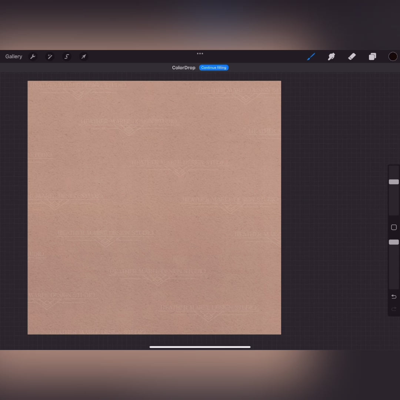Tap the white home indicator bar
Image resolution: width=400 pixels, height=400 pixels.
pyautogui.click(x=200, y=347)
